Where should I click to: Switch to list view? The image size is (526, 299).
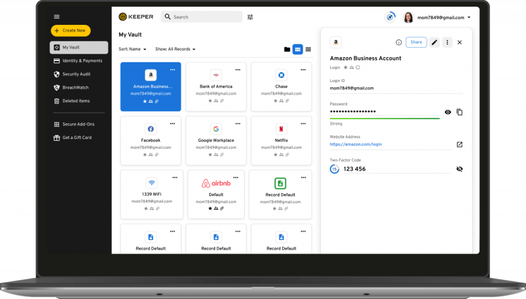pyautogui.click(x=308, y=49)
